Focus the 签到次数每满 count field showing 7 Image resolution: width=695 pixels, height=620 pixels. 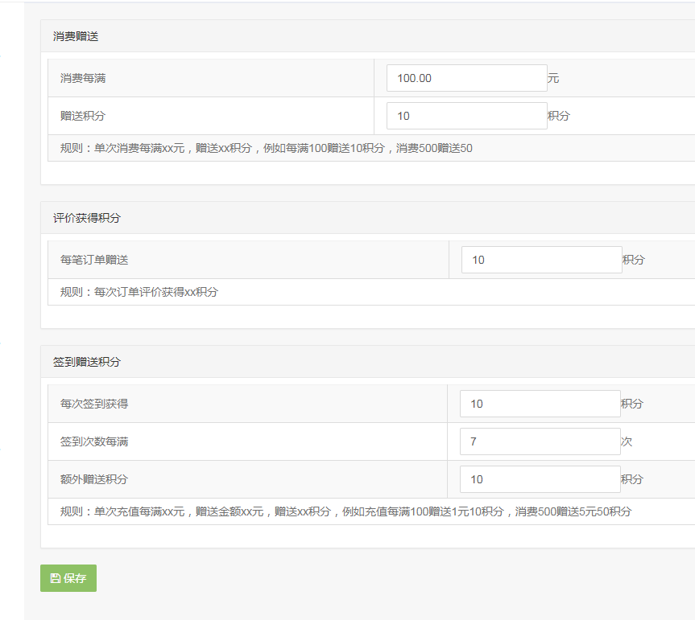point(540,441)
